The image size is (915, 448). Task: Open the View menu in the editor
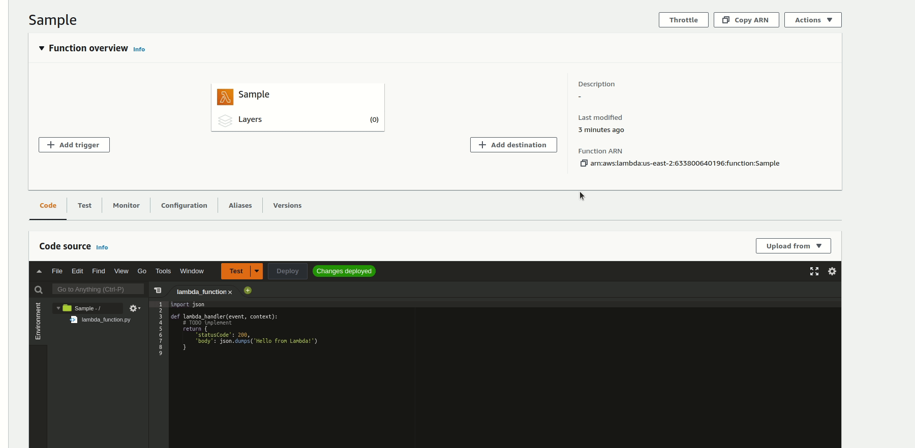pyautogui.click(x=121, y=271)
